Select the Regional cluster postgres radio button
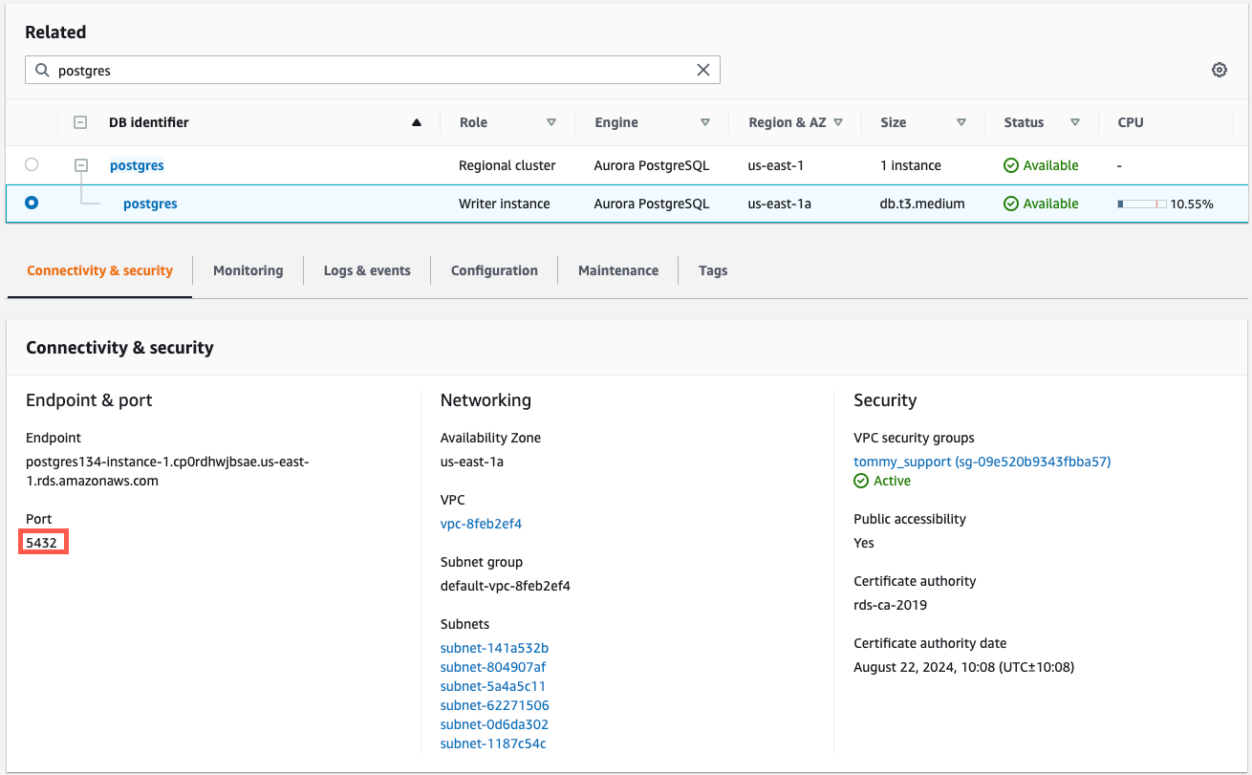This screenshot has height=775, width=1252. [x=32, y=164]
